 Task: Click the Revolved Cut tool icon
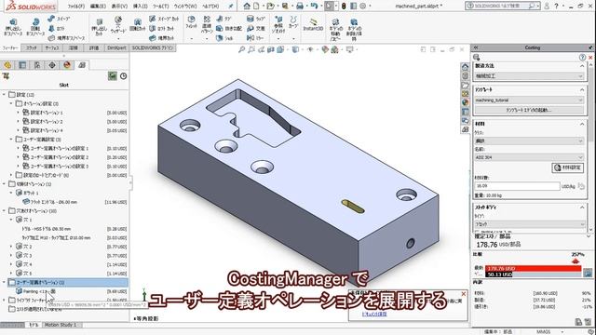(x=138, y=22)
